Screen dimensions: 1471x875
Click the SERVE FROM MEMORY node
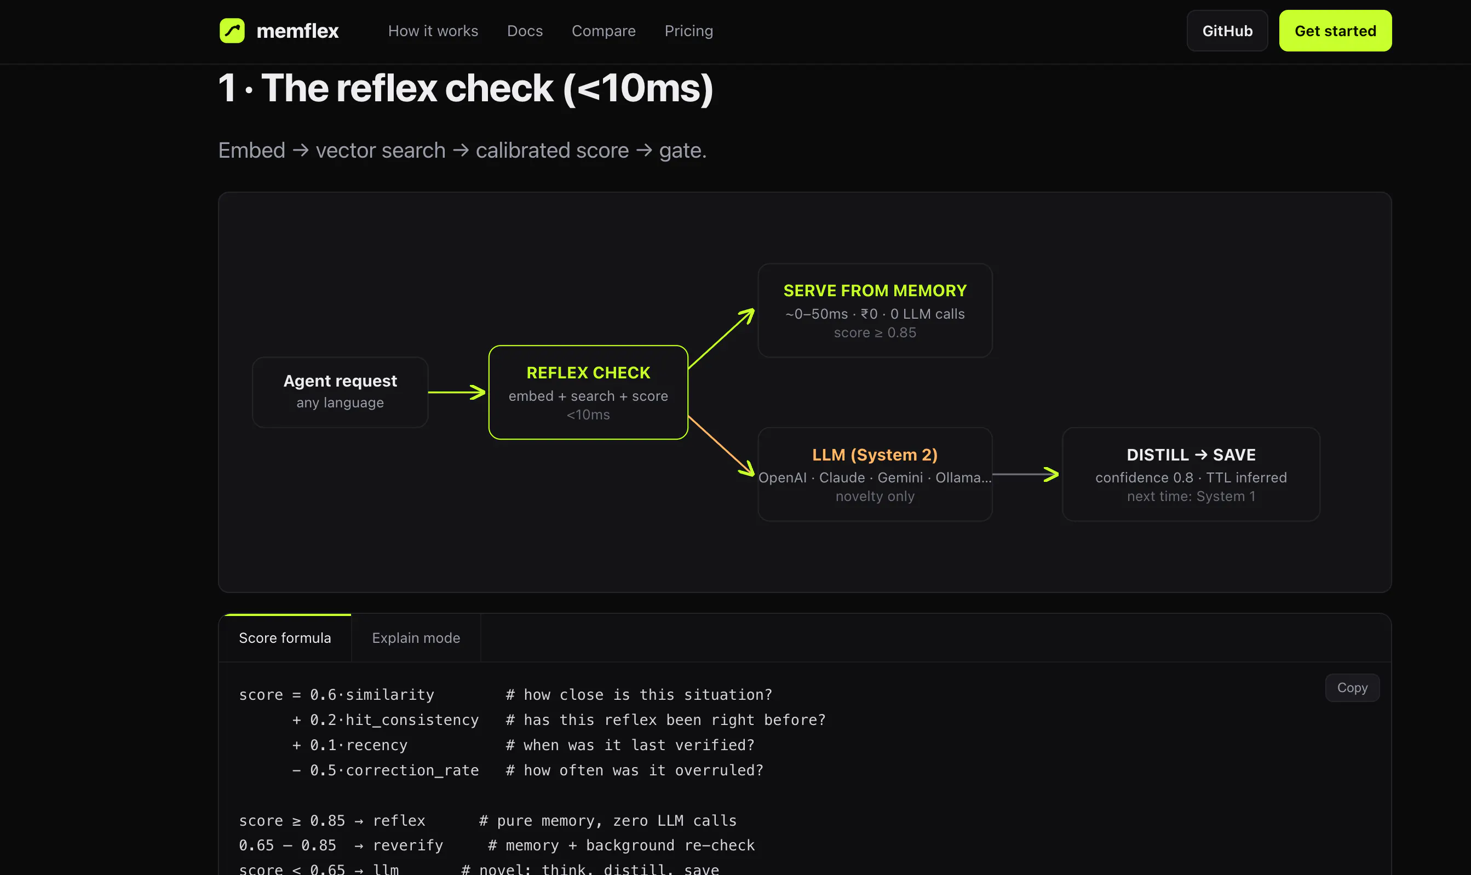[875, 310]
